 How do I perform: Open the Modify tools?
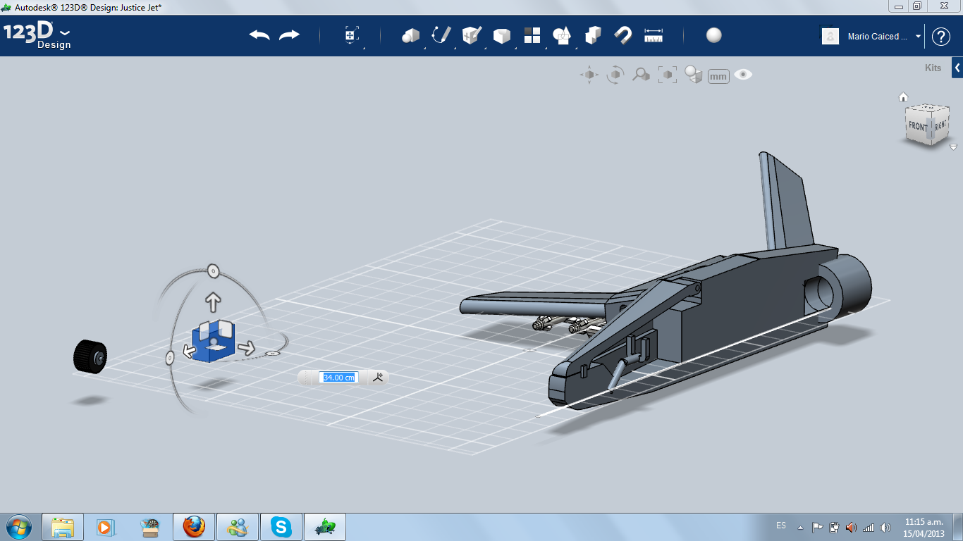pos(502,36)
